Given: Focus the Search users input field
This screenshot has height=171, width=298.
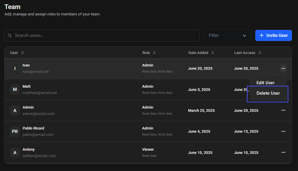Looking at the screenshot, I should (105, 35).
